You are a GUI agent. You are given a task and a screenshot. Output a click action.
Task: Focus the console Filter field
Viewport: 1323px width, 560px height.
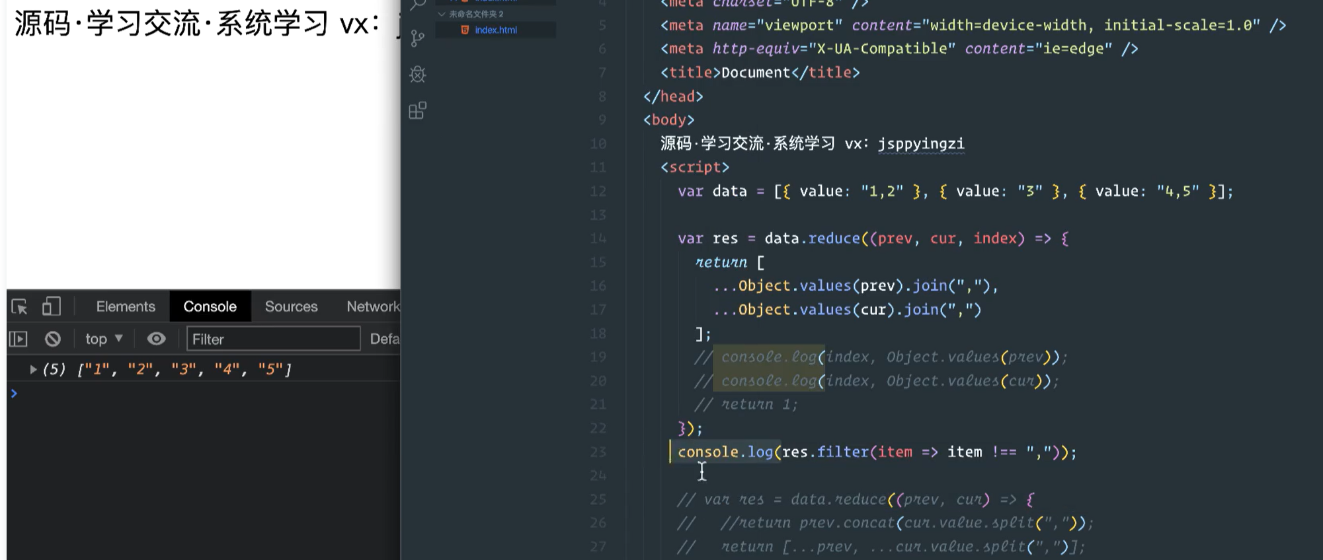(273, 339)
